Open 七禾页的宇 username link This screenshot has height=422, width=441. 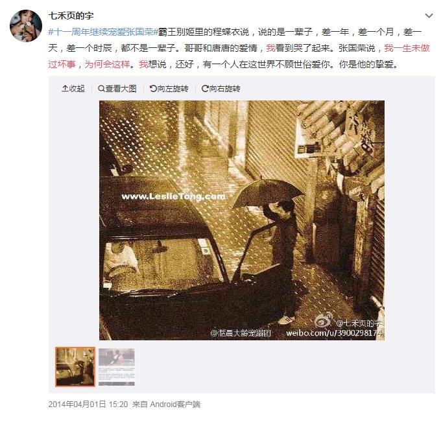[x=71, y=16]
